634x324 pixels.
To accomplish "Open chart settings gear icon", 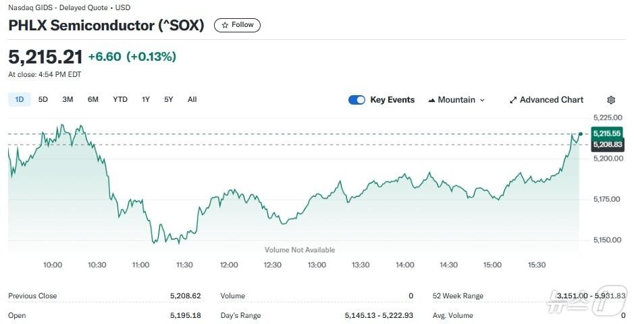I will (611, 100).
